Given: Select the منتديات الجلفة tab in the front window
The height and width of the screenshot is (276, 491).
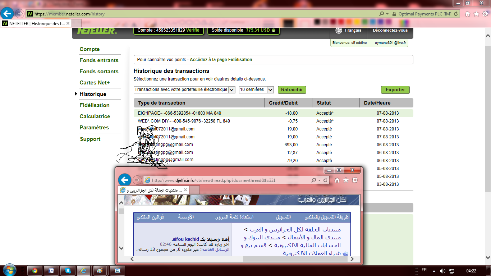Looking at the screenshot, I should pyautogui.click(x=153, y=190).
